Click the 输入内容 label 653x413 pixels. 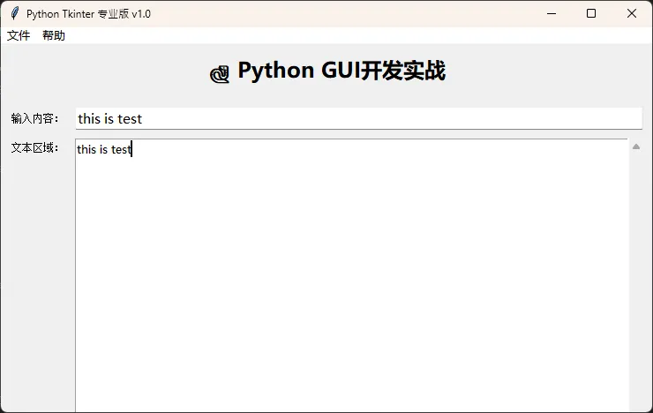click(x=34, y=118)
